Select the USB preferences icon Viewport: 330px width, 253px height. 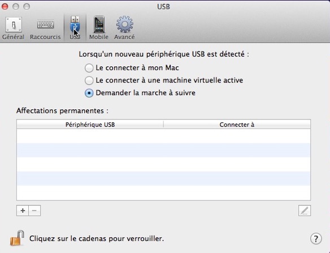75,28
